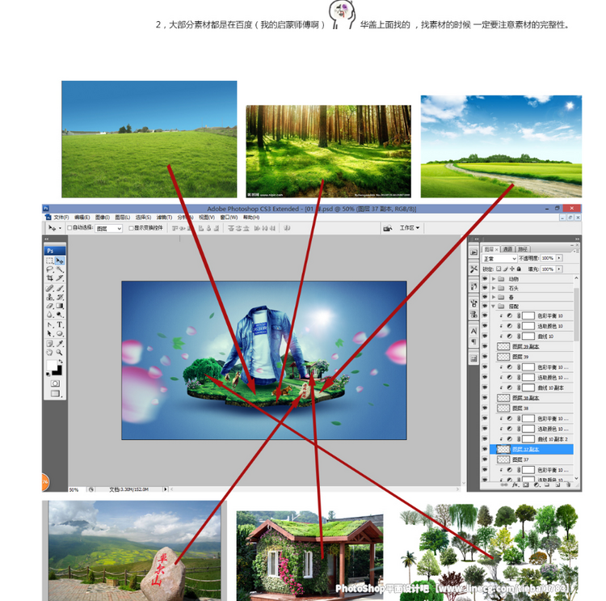This screenshot has height=601, width=606.
Task: Select the Healing Brush tool
Action: pyautogui.click(x=50, y=288)
